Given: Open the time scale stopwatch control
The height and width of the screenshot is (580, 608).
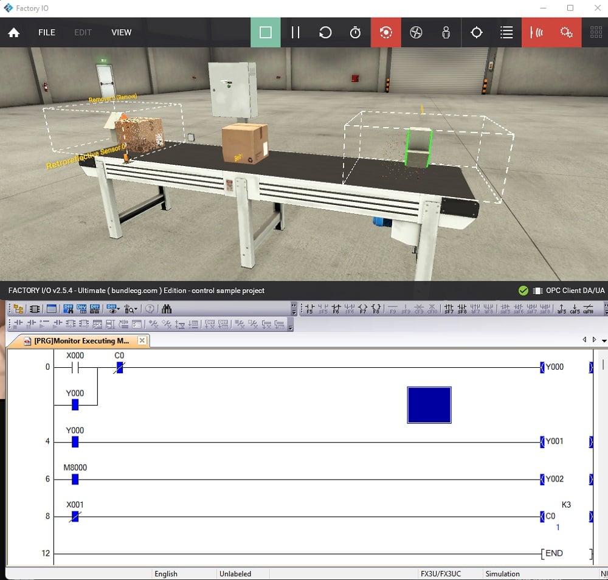Looking at the screenshot, I should click(355, 32).
